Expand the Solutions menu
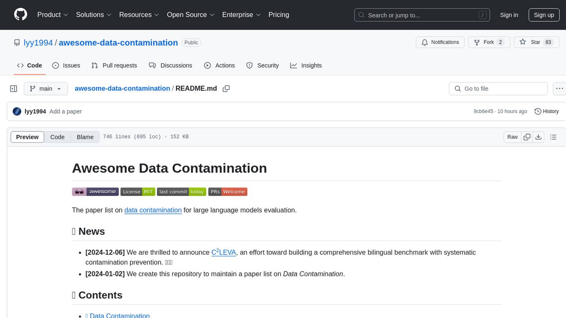Image resolution: width=566 pixels, height=318 pixels. coord(94,15)
